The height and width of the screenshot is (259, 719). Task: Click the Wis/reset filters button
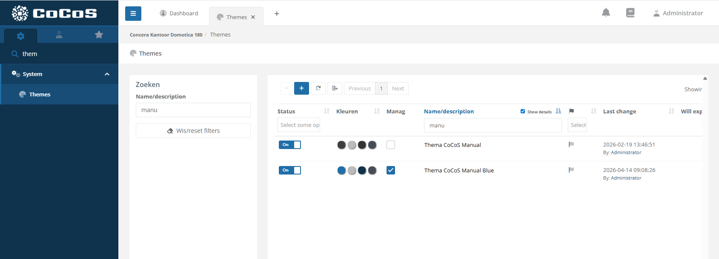point(193,131)
